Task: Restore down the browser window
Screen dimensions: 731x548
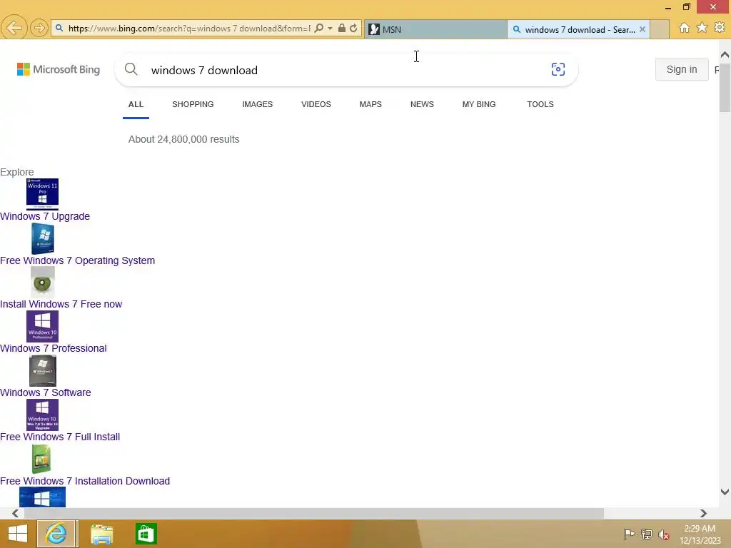Action: click(686, 7)
